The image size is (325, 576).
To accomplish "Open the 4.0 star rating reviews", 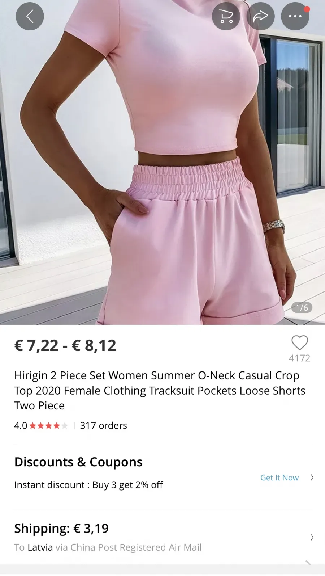I will click(x=41, y=426).
